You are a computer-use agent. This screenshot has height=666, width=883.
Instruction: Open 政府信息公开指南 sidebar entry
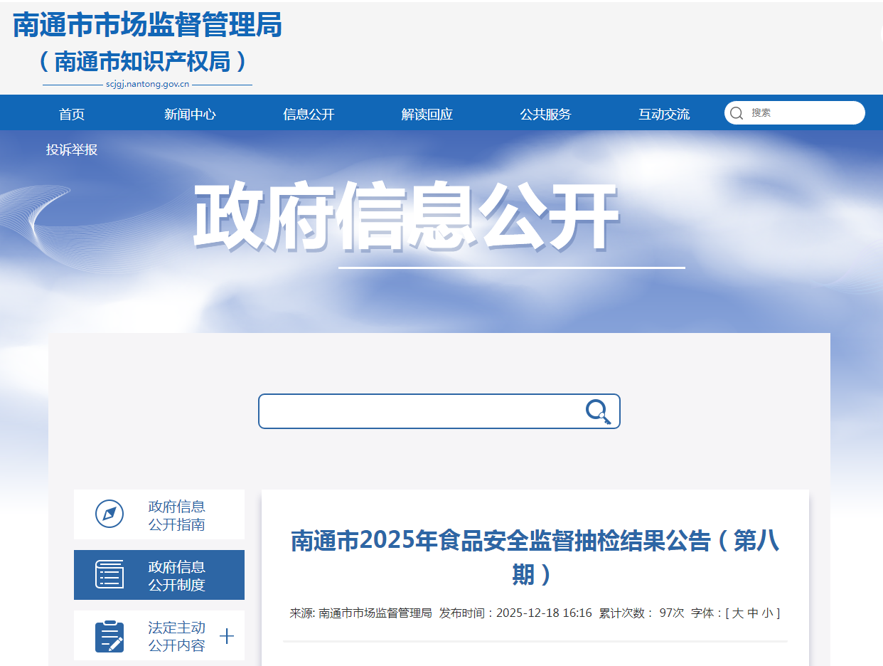(x=176, y=515)
